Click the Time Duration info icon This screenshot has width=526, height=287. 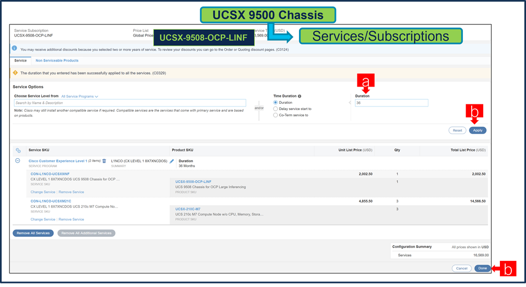coord(300,96)
